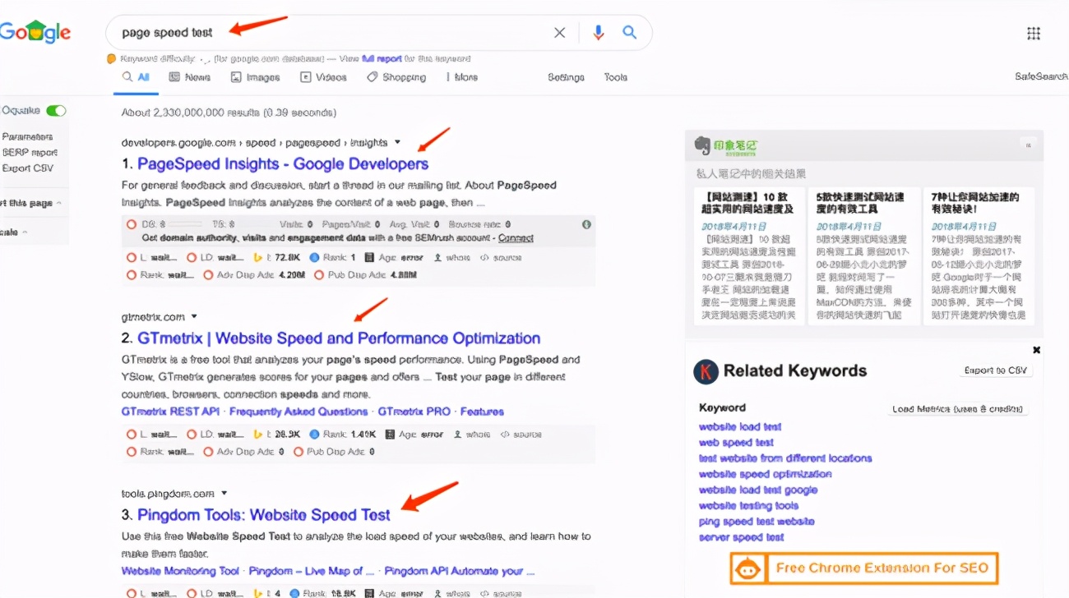Toggle off the green SEO extension switch
Screen dimensions: 1069x598
(x=56, y=110)
